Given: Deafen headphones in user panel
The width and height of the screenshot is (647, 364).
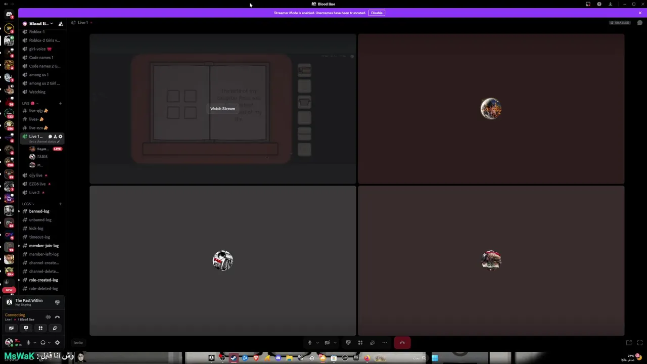Looking at the screenshot, I should pos(43,343).
